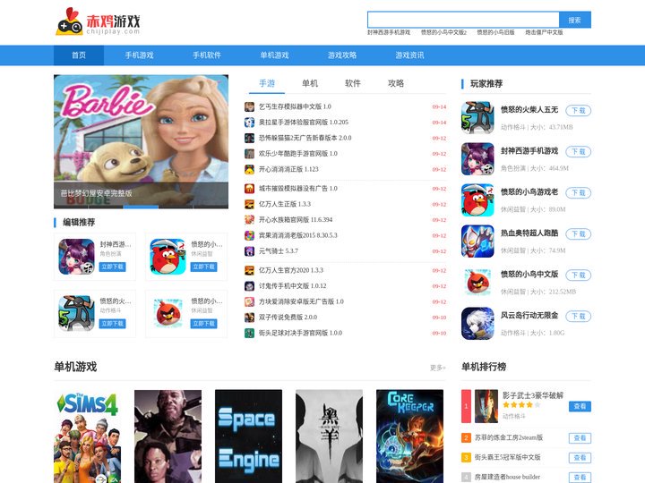Select the 手游 tab
Screen dimensions: 645x483
click(267, 83)
